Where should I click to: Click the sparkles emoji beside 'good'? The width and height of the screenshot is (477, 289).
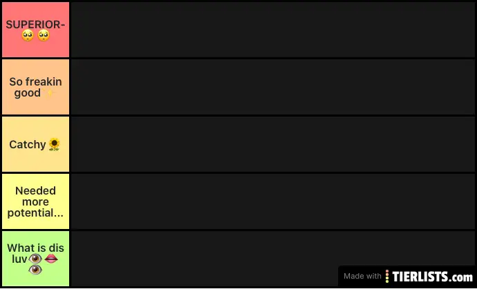point(49,93)
